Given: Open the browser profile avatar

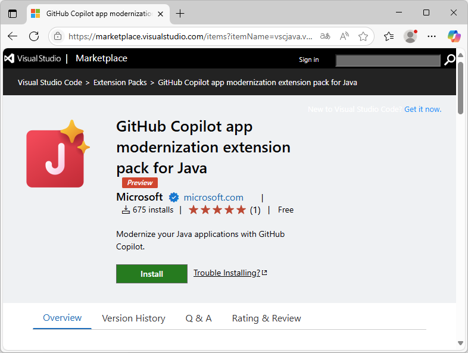Looking at the screenshot, I should 410,36.
